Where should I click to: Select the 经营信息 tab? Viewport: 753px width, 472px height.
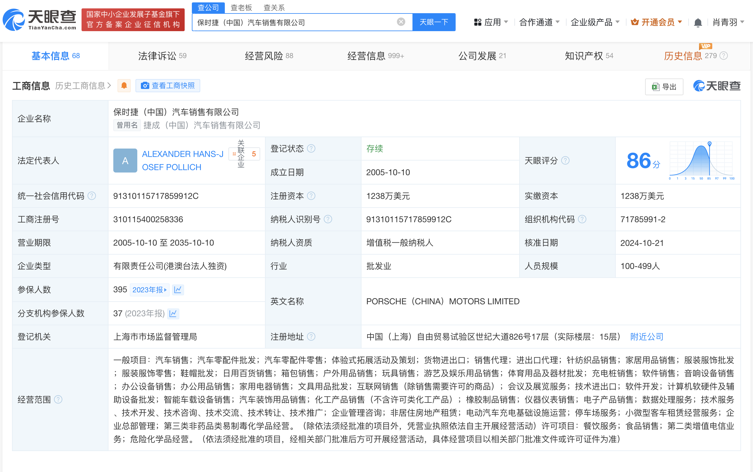pyautogui.click(x=376, y=56)
